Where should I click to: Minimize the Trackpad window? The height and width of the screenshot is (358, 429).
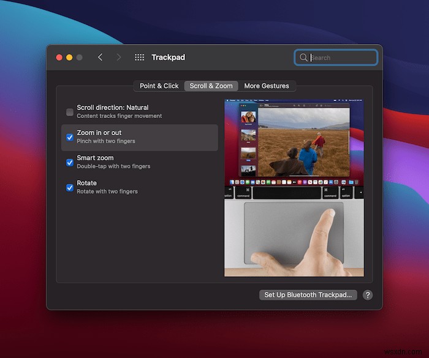click(x=69, y=58)
